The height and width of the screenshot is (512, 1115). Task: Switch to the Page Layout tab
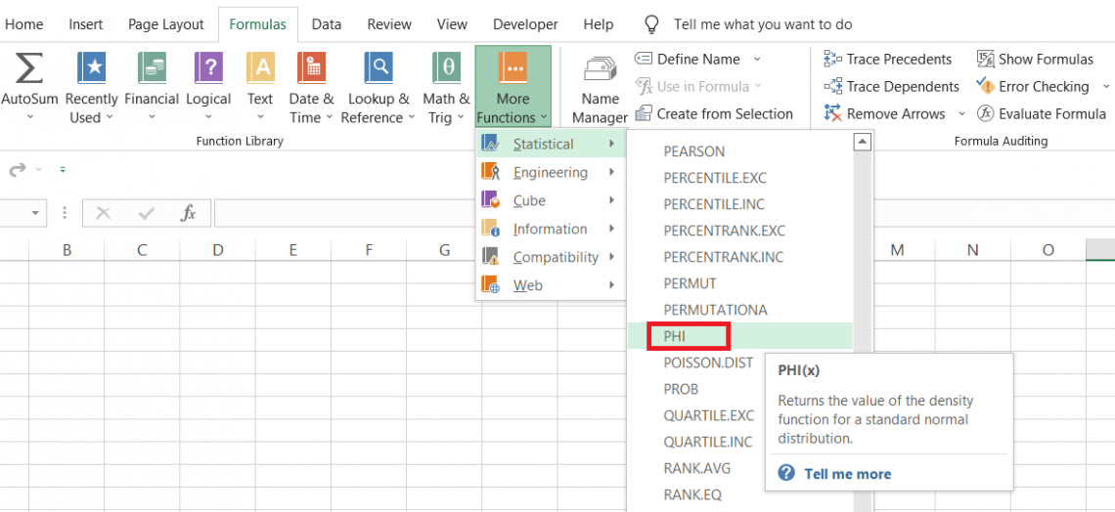166,24
